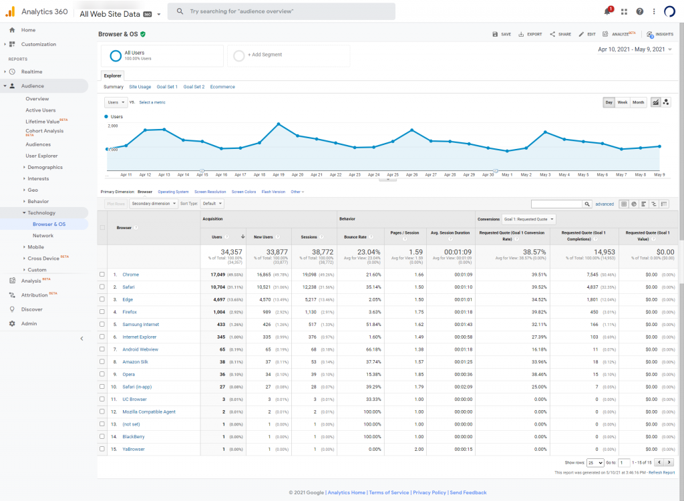Viewport: 684px width, 501px height.
Task: Tick the checkbox for Firefox row
Action: 102,312
